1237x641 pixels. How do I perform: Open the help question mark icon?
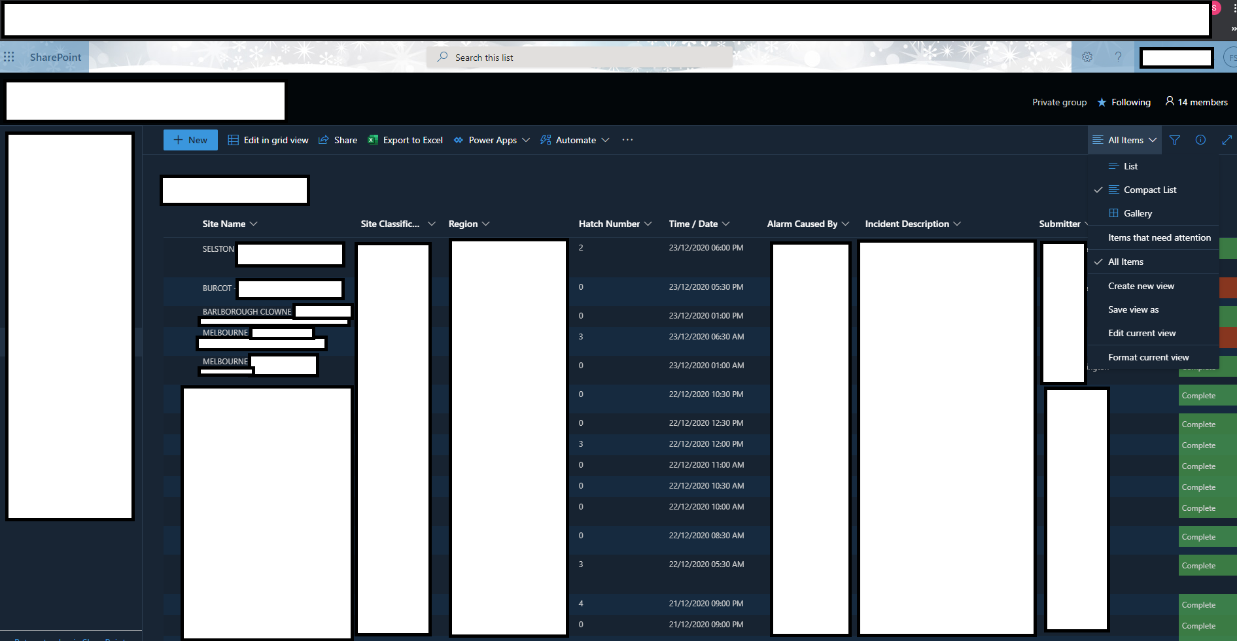tap(1119, 57)
